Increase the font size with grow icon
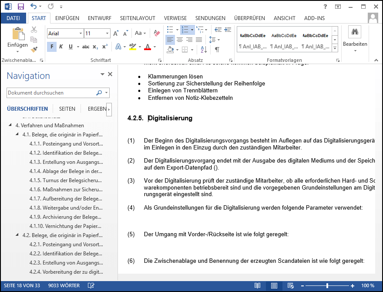This screenshot has height=292, width=383. (x=116, y=34)
